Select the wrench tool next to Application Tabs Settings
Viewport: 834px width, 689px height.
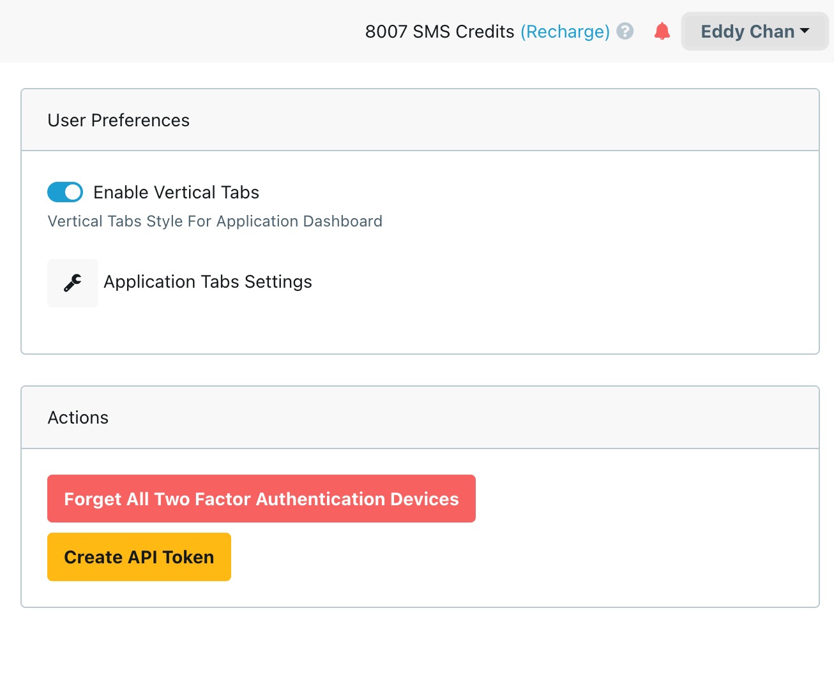pyautogui.click(x=72, y=283)
